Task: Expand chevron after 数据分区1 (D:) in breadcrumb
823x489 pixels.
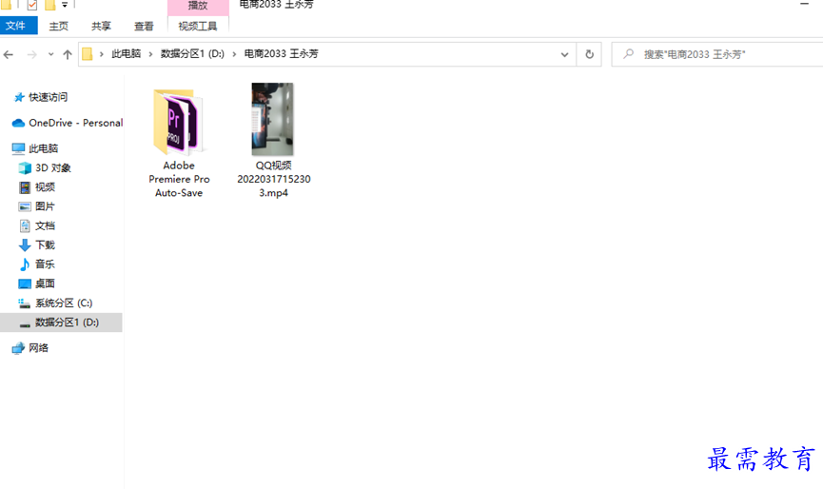Action: (234, 54)
